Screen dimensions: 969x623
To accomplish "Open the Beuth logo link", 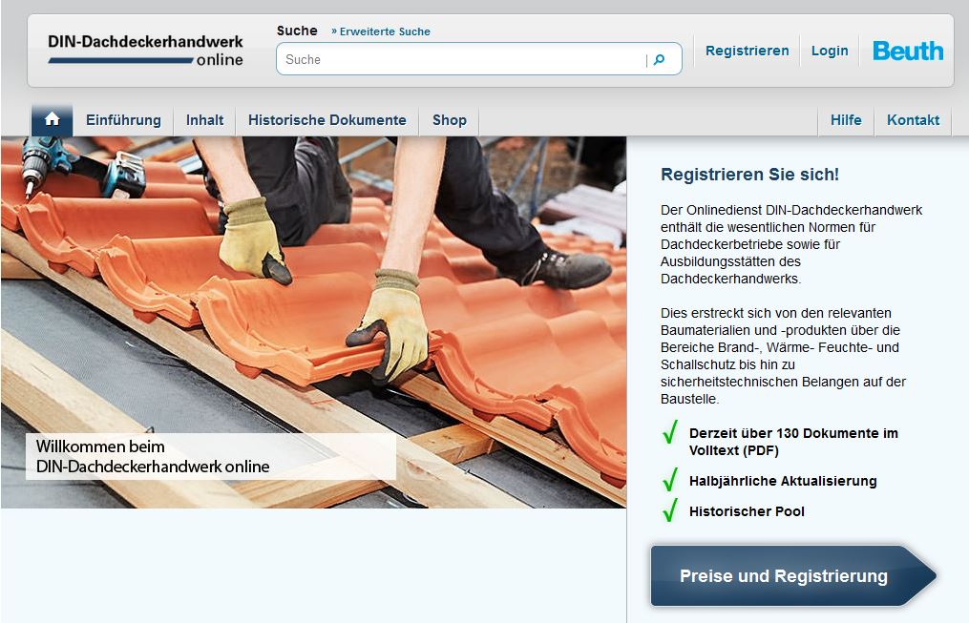I will tap(908, 51).
